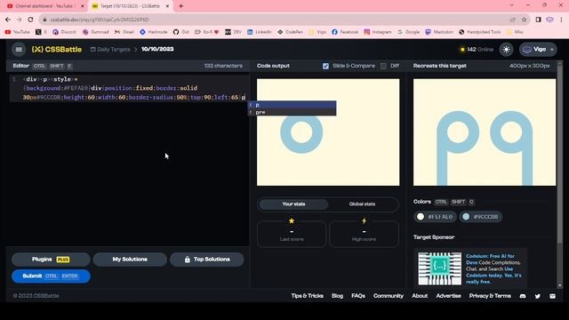
Task: Open the CSSBattle hamburger menu
Action: 19,50
